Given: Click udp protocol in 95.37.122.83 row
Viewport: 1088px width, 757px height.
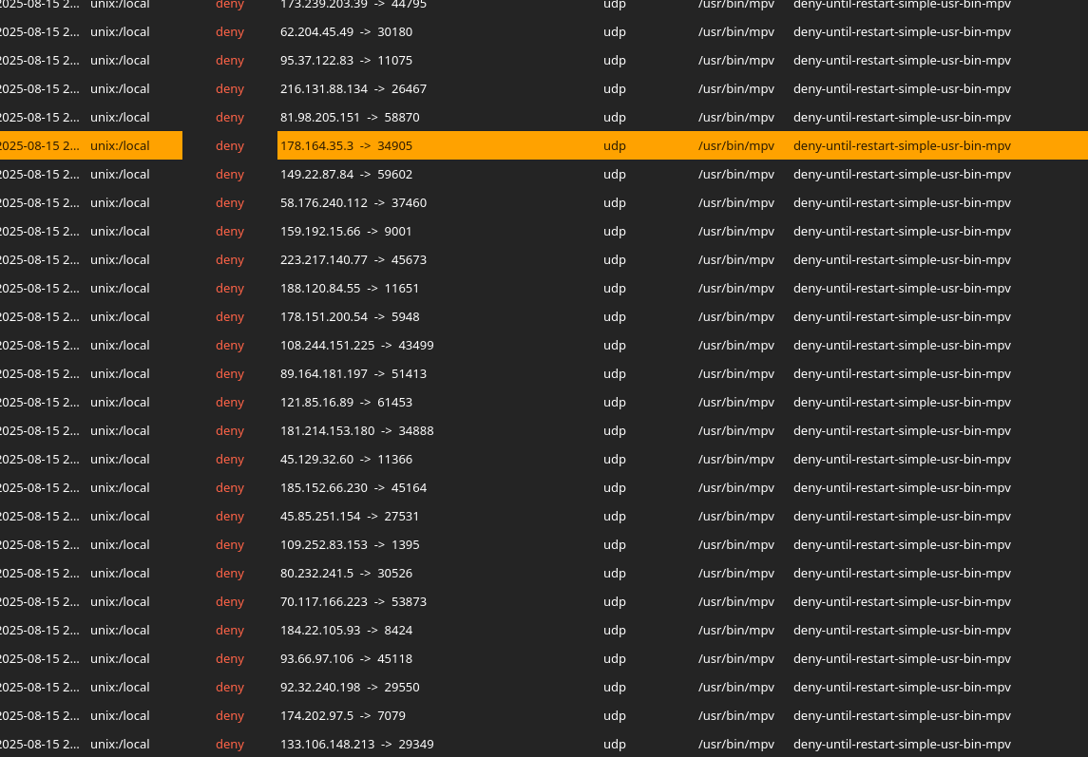Looking at the screenshot, I should coord(614,61).
